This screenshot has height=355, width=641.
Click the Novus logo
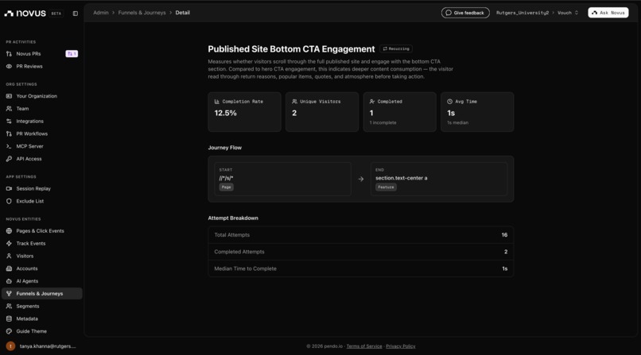point(25,13)
